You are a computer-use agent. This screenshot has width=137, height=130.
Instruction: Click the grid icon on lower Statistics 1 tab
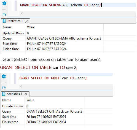click(x=4, y=94)
